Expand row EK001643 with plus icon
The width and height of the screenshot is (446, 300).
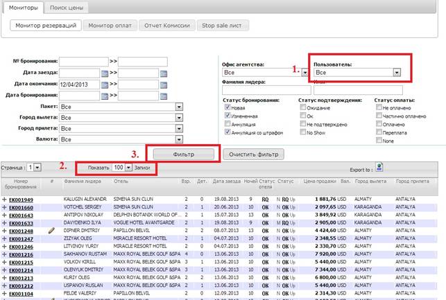tap(4, 215)
